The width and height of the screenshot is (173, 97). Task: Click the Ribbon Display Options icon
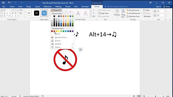click(150, 2)
